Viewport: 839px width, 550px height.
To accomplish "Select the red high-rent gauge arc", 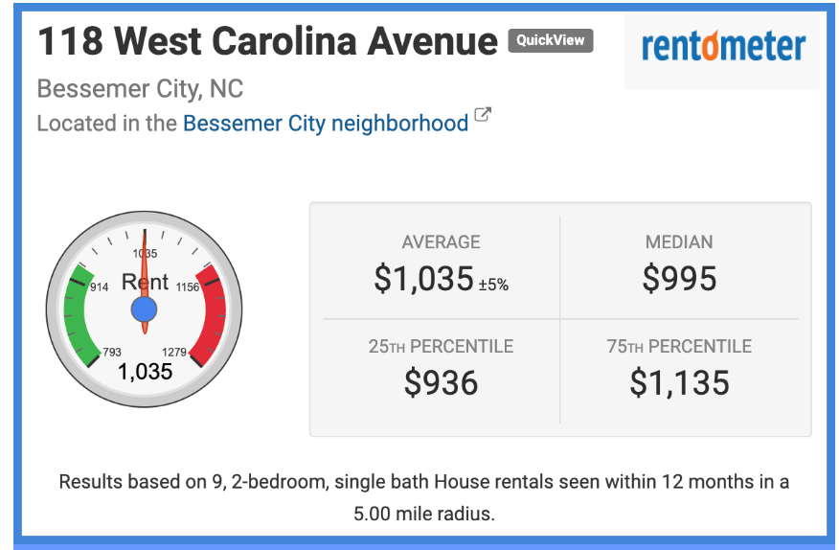I will (211, 314).
